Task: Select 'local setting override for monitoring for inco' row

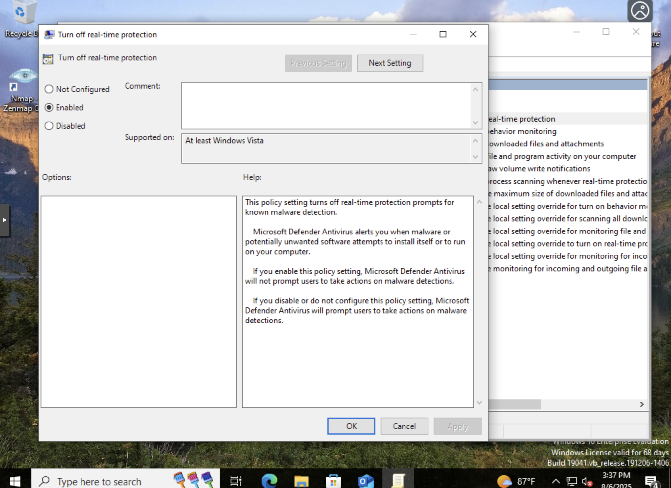Action: 568,256
